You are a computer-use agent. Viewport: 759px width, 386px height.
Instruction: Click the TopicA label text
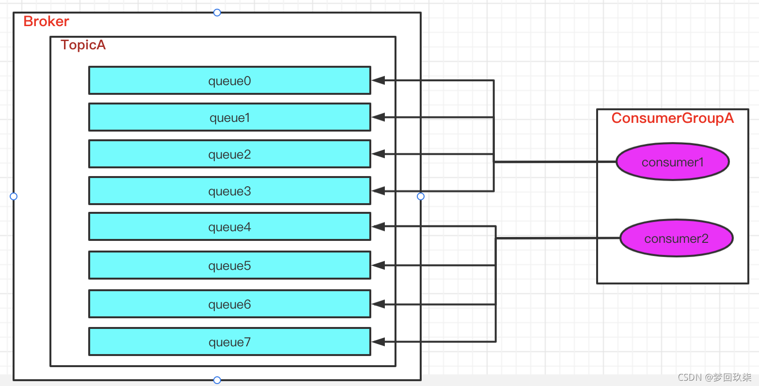click(x=83, y=45)
